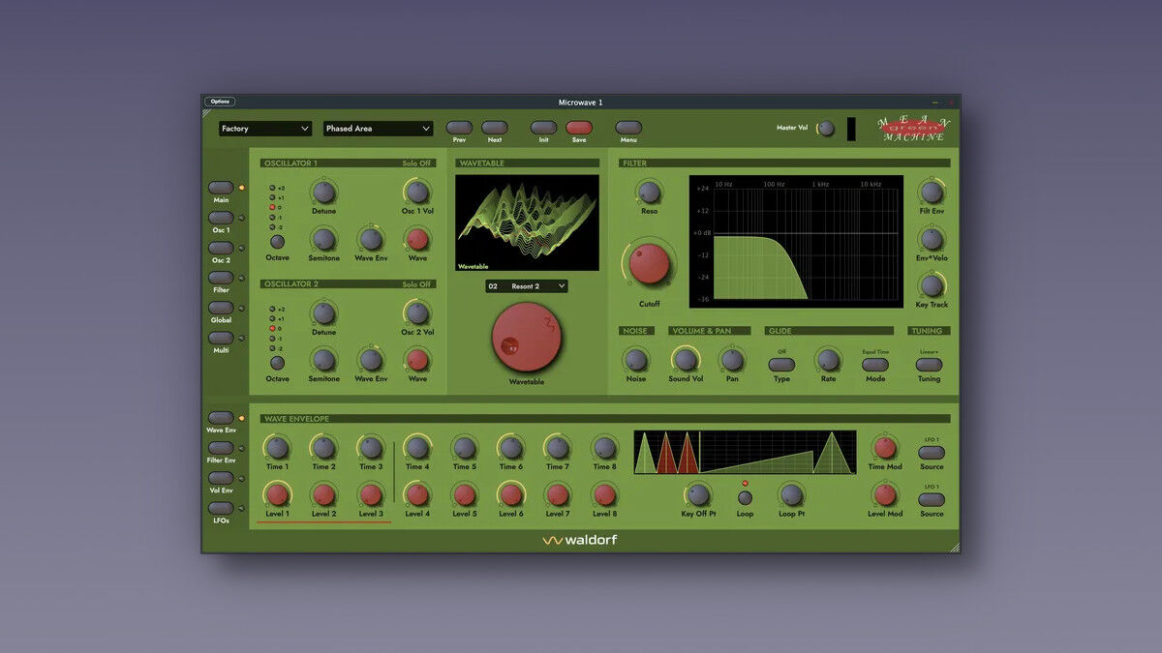1162x653 pixels.
Task: Click the Time Mod red knob
Action: pos(885,447)
